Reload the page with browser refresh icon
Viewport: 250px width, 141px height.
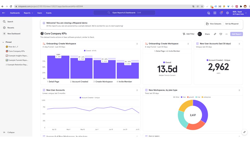tap(11, 6)
